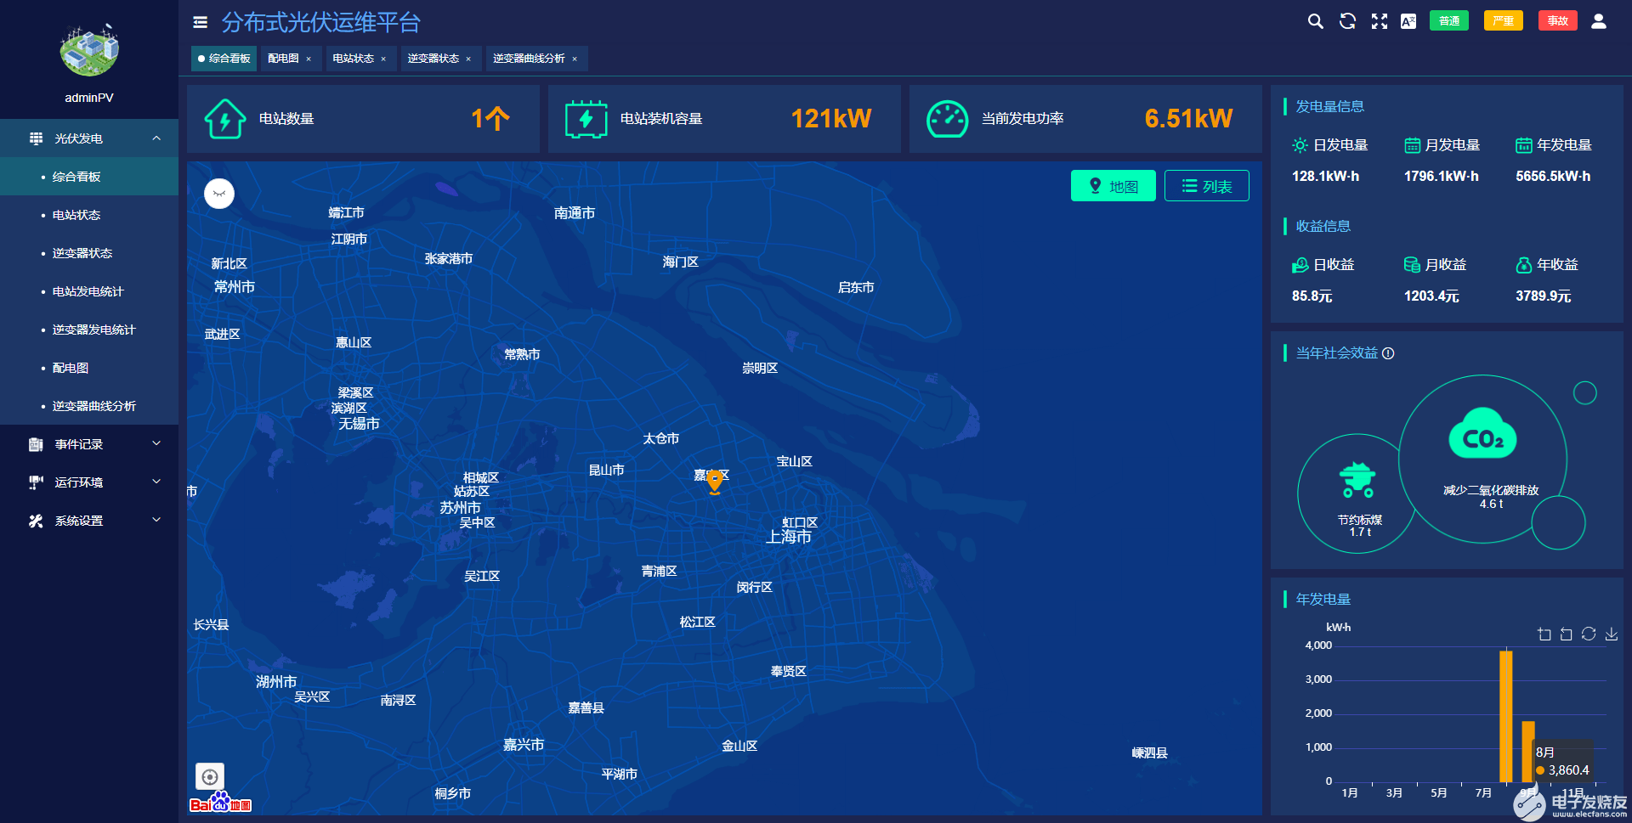Expand the 运行环境 sidebar menu
The height and width of the screenshot is (823, 1632).
pos(89,482)
